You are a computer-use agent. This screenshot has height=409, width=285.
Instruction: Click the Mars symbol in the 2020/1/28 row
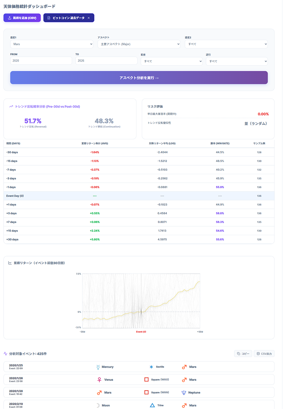[100, 393]
